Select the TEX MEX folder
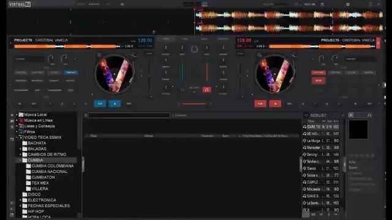This screenshot has width=392, height=220. click(x=40, y=183)
